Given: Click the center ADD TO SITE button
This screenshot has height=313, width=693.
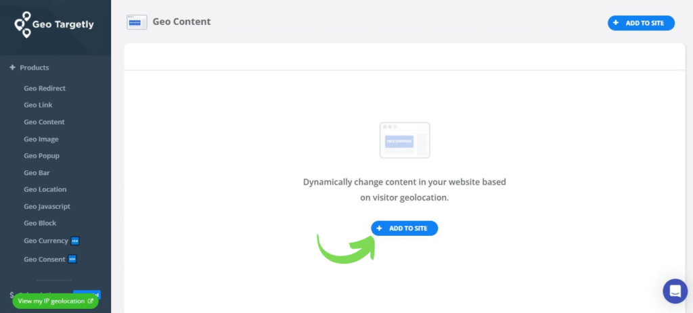Looking at the screenshot, I should pyautogui.click(x=405, y=228).
